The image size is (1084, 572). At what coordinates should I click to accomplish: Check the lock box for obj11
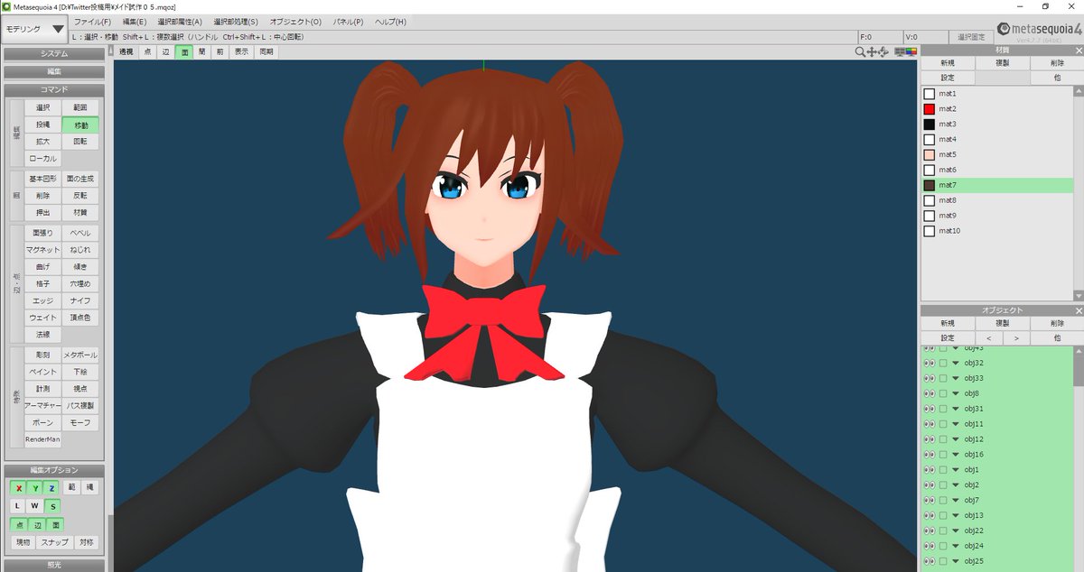943,424
